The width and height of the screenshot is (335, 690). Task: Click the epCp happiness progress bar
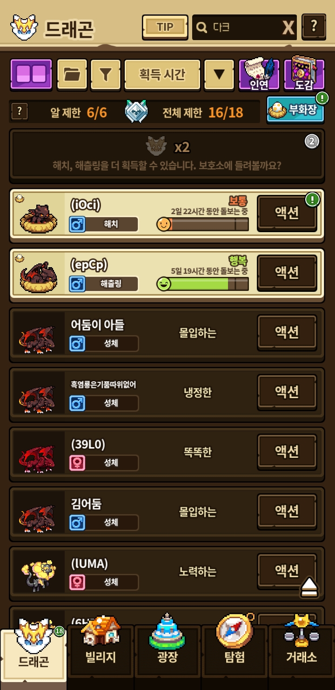[202, 283]
